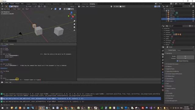Open the File menu
The height and width of the screenshot is (110, 195).
click(5, 4)
